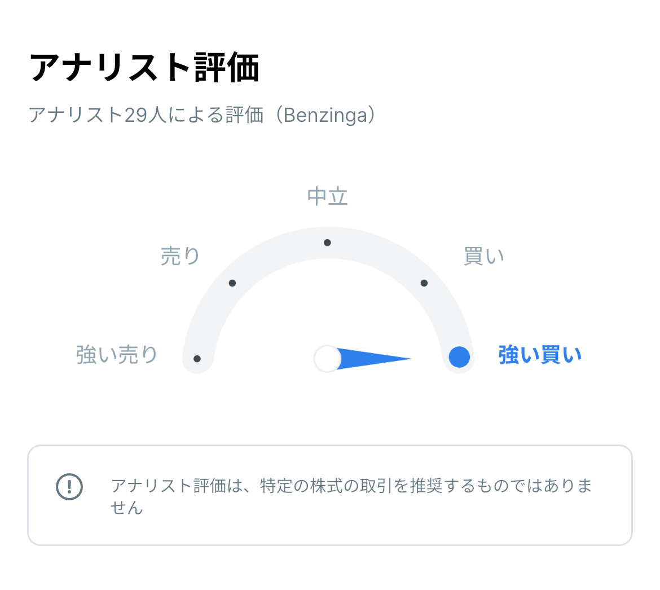Viewport: 660px width, 590px height.
Task: Click the 強い売り dot on the gauge
Action: [x=197, y=359]
